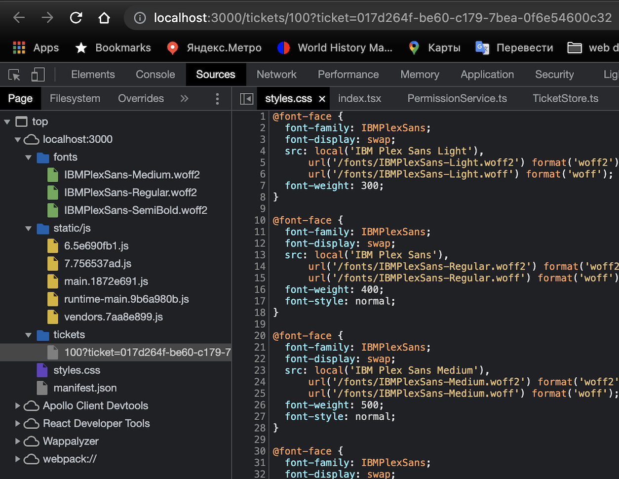The image size is (619, 479).
Task: Switch to the Filesystem navigator tab
Action: point(75,99)
